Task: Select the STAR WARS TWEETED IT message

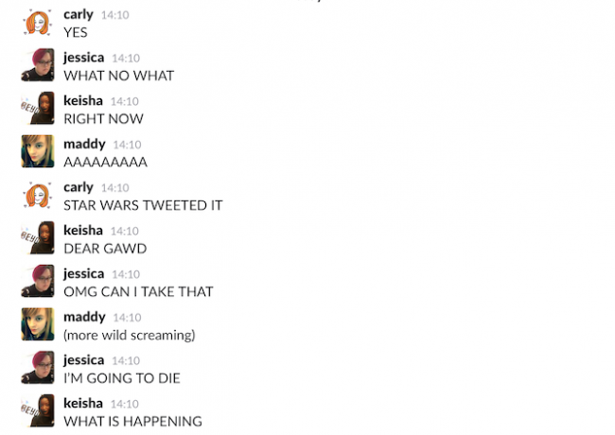Action: [x=143, y=205]
